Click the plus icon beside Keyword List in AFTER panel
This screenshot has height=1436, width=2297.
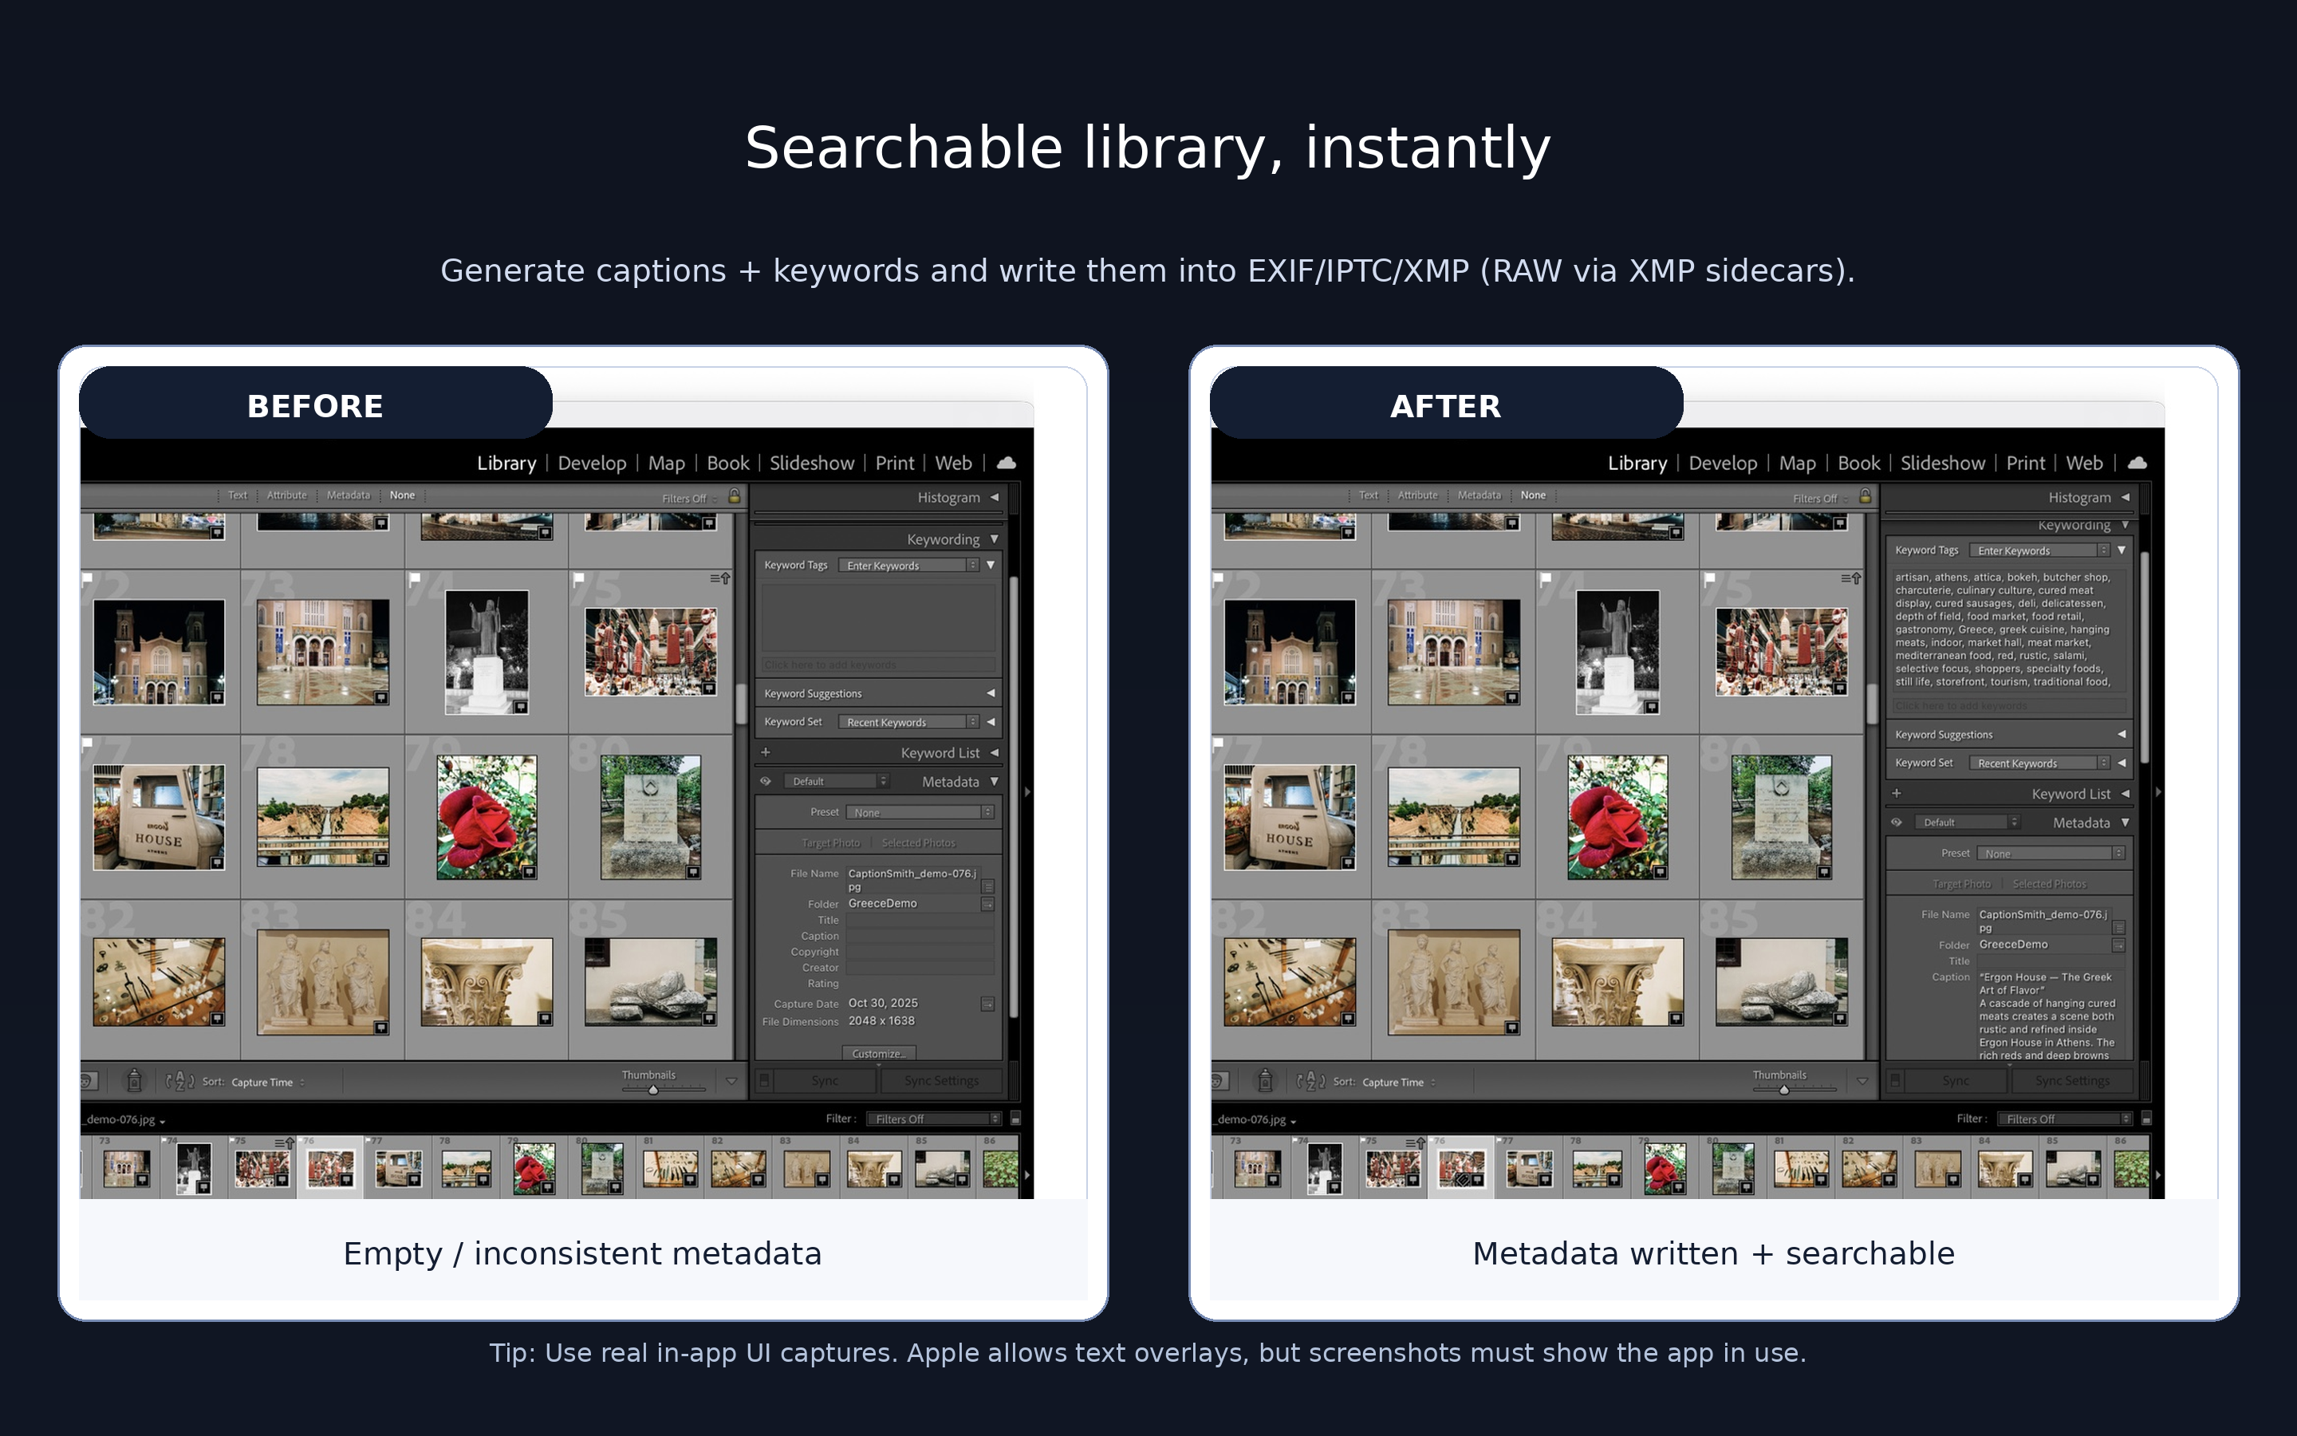tap(1896, 793)
